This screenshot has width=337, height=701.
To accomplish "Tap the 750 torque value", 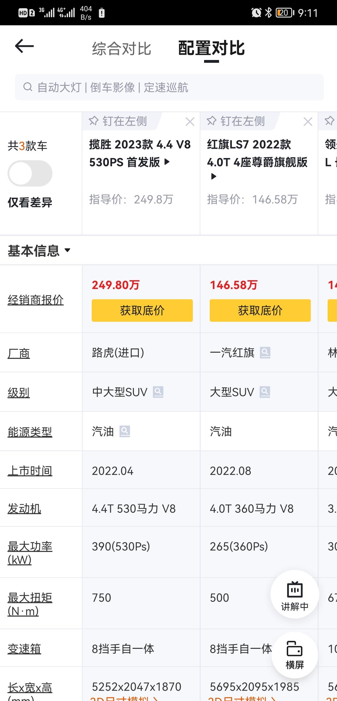I will pos(101,598).
